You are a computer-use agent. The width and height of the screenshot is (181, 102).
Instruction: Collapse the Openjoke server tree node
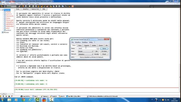click(x=1, y=10)
